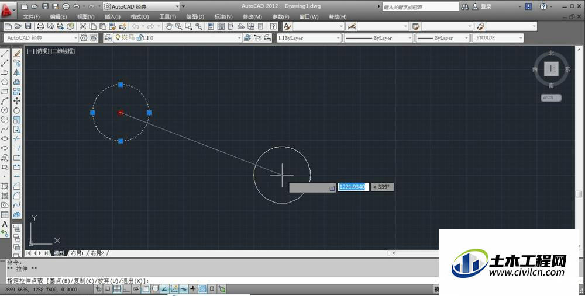Select the Multiline Text tool
The width and height of the screenshot is (585, 296).
[5, 224]
